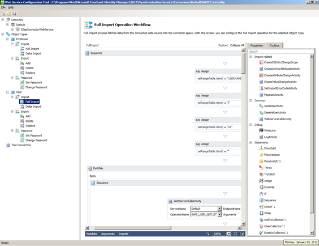Click the "USERNAME" assign value field
319x246 pixels.
[x=234, y=78]
